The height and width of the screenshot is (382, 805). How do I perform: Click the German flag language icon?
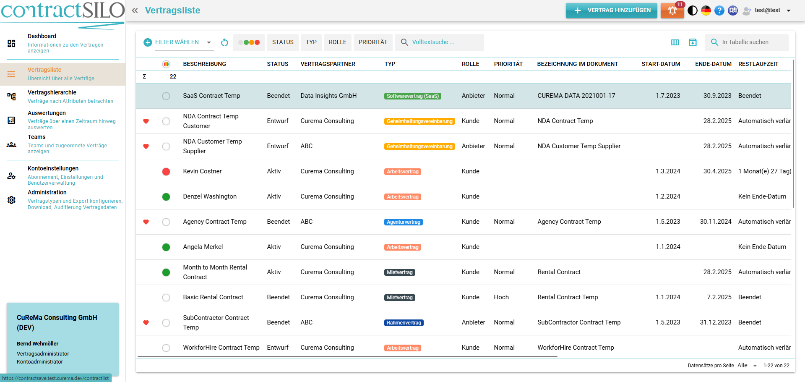coord(706,10)
